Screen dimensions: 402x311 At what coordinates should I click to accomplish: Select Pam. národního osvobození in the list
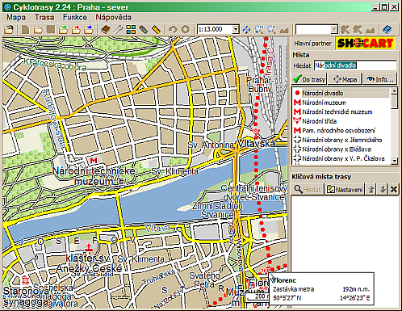coord(341,131)
